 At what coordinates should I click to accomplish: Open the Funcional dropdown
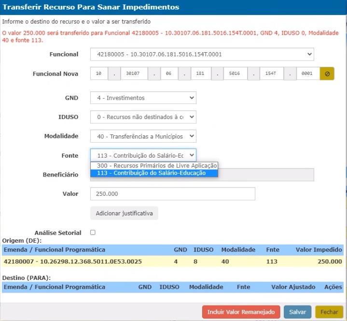click(x=202, y=54)
